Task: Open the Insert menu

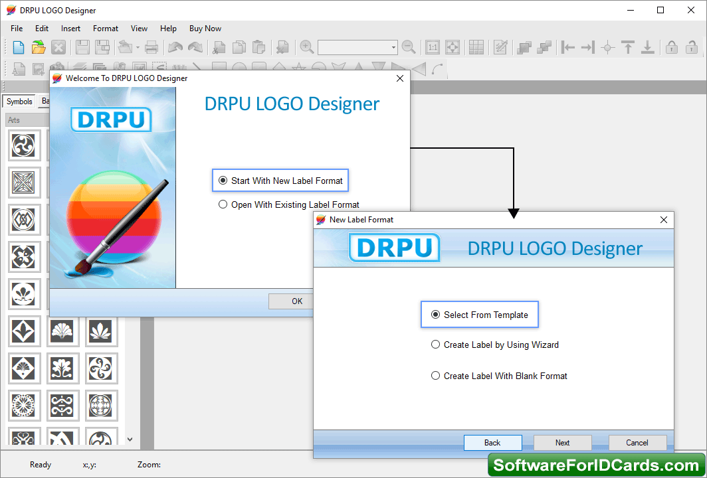Action: [x=71, y=29]
